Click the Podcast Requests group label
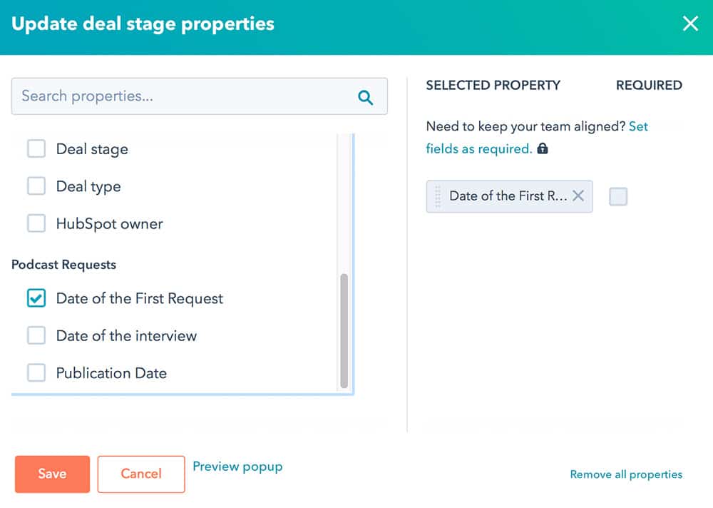This screenshot has height=508, width=713. (63, 265)
